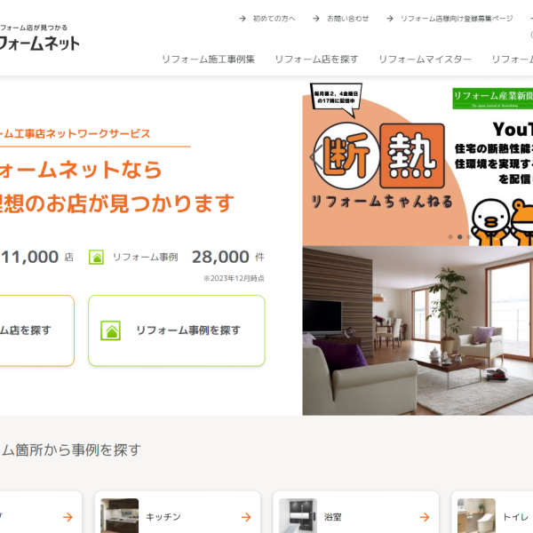This screenshot has width=533, height=533.
Task: Click the 断熱リフォームちゃんねる banner
Action: tap(418, 164)
